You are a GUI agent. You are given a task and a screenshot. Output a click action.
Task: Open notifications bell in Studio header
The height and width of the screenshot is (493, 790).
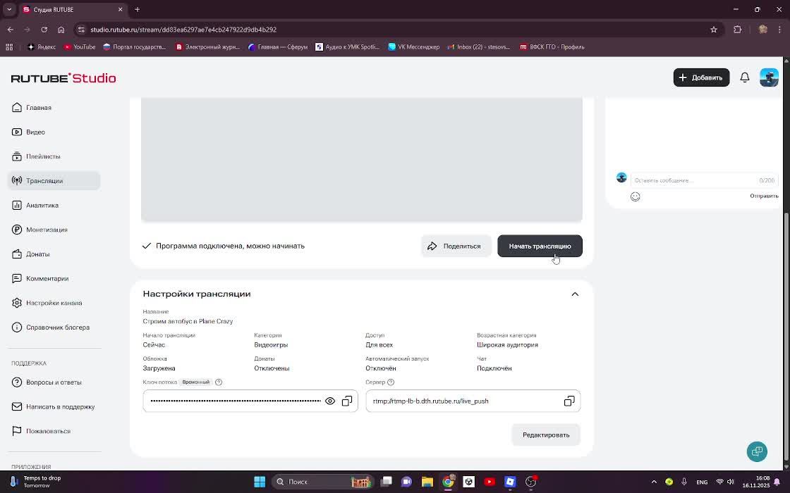coord(745,77)
